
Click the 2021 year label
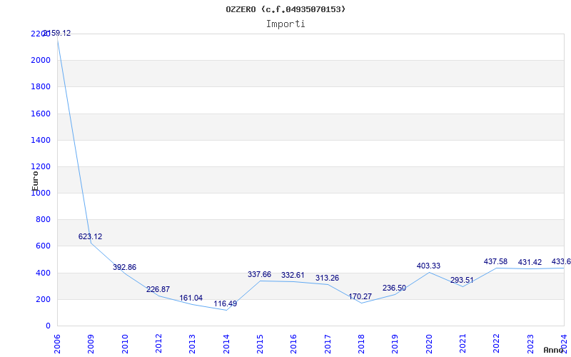(463, 344)
